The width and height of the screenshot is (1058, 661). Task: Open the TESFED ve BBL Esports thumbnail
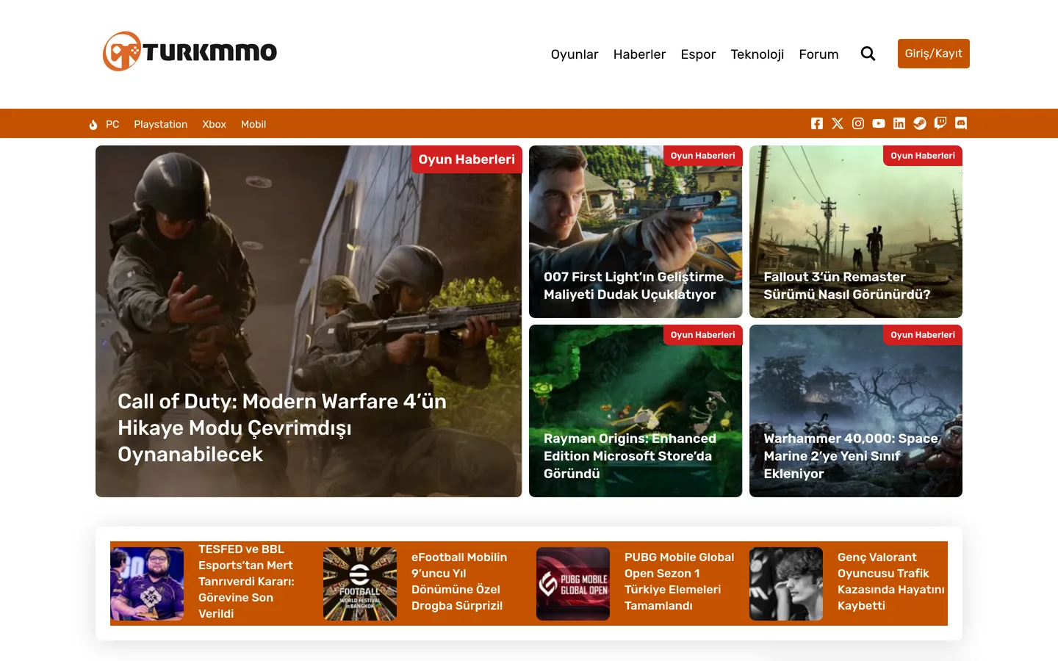point(147,584)
